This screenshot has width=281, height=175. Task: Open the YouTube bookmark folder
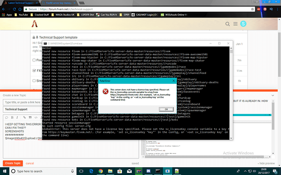coord(21,15)
